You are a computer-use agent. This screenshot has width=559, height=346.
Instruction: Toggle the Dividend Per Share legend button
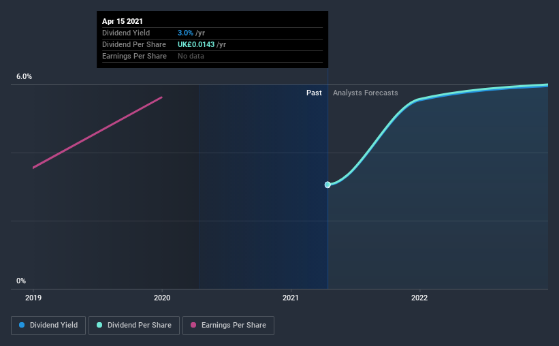pyautogui.click(x=134, y=326)
